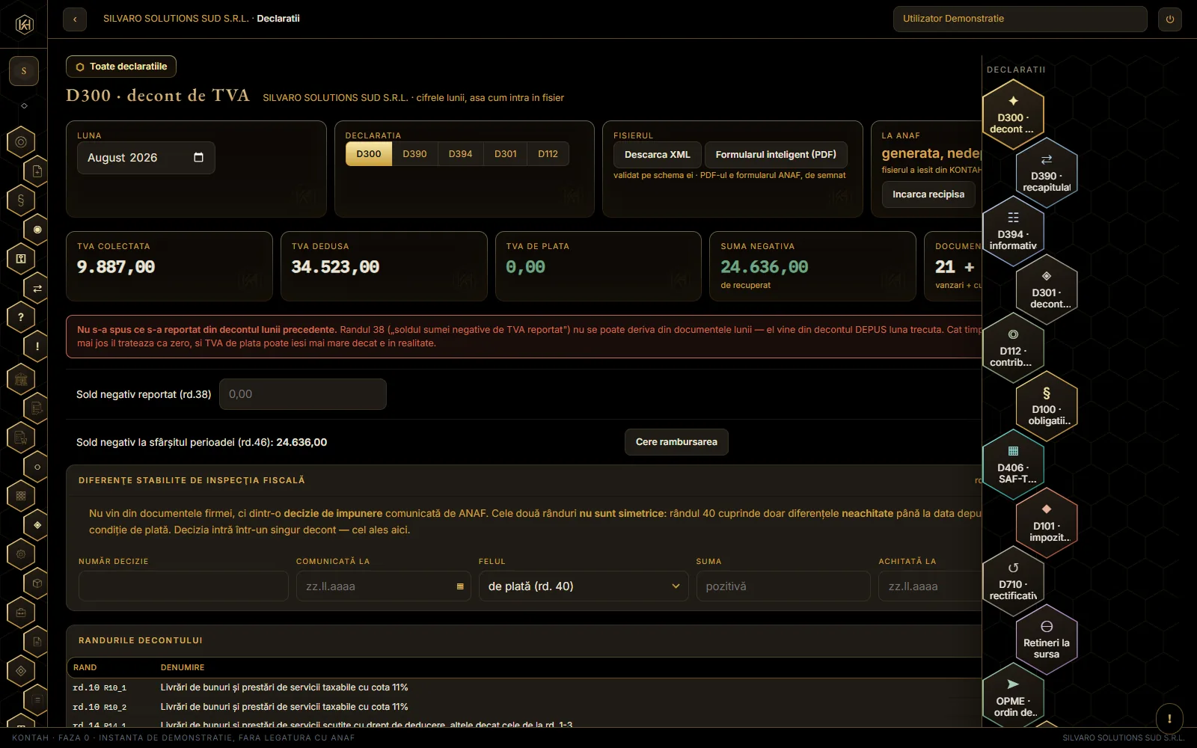Switch to the D390 declaration tab
Viewport: 1197px width, 748px height.
414,154
